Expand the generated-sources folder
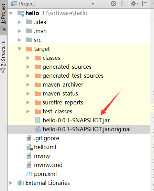The width and height of the screenshot is (154, 191). pos(28,67)
